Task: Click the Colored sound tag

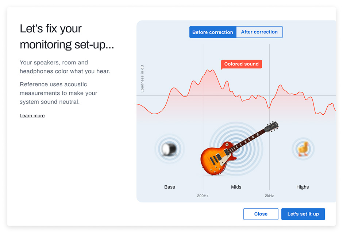Action: [241, 64]
